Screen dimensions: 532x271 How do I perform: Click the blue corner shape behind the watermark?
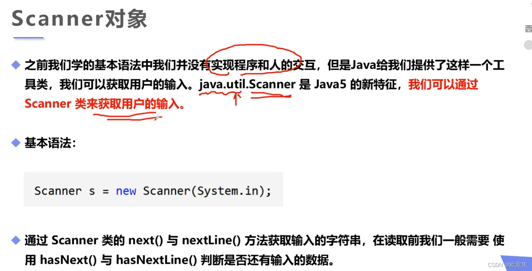tap(517, 263)
